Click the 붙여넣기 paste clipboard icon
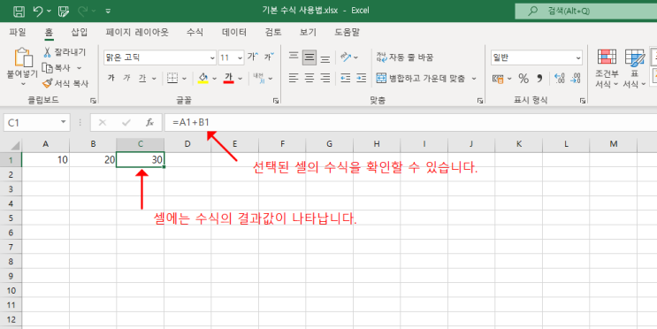The image size is (657, 329). point(23,57)
